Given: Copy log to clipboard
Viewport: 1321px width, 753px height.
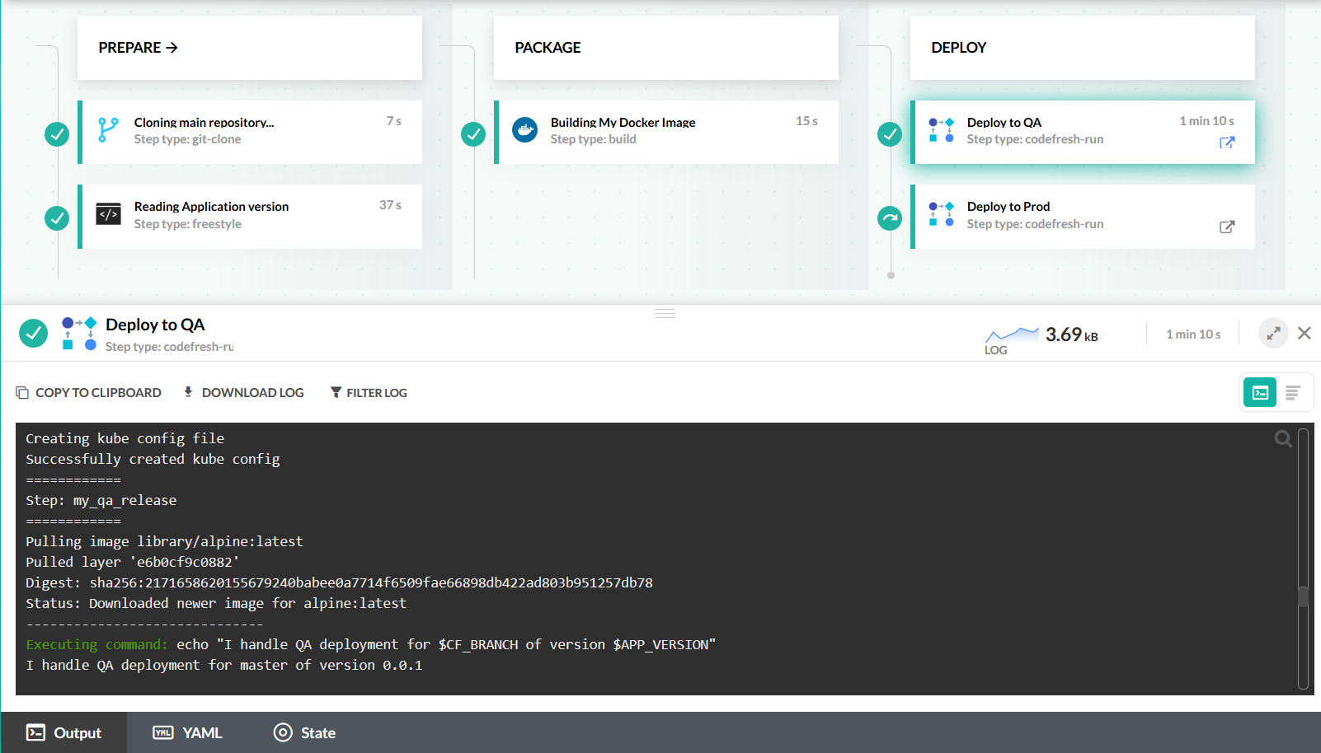Looking at the screenshot, I should pos(88,393).
